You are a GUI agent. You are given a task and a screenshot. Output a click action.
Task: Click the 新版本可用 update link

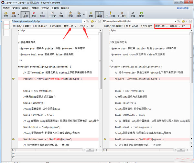point(183,8)
